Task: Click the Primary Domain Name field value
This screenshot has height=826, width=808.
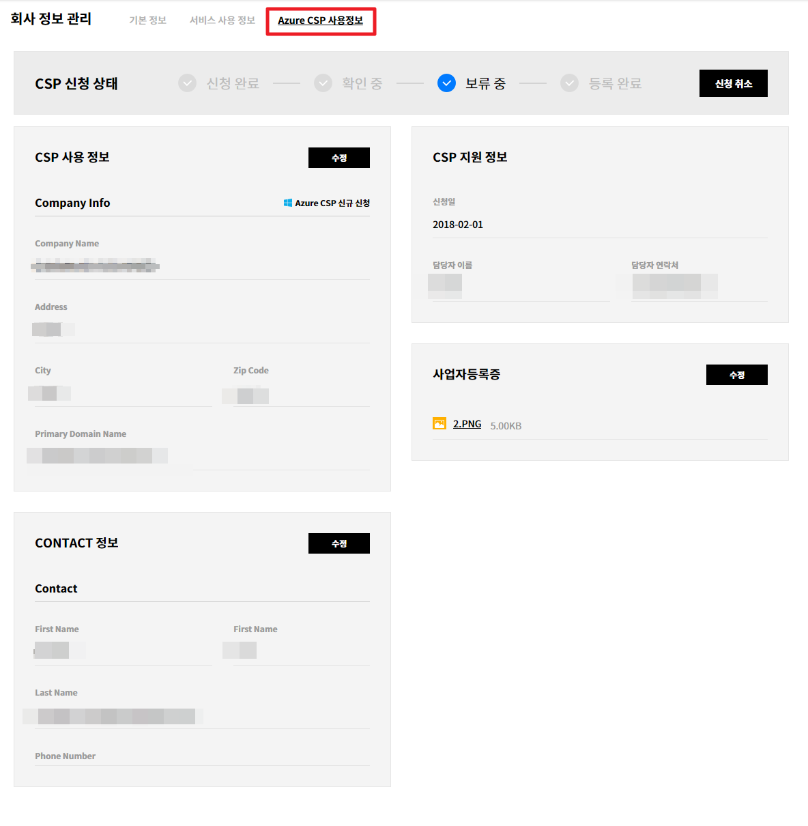Action: [97, 455]
